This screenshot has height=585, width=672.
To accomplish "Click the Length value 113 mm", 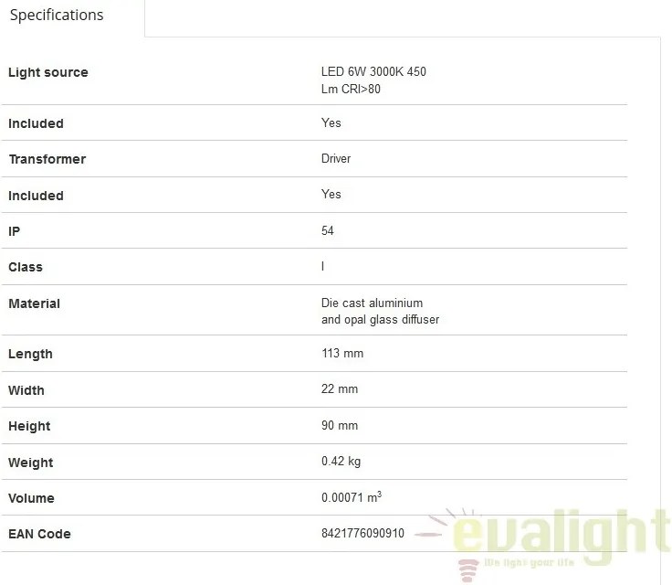I will (342, 353).
